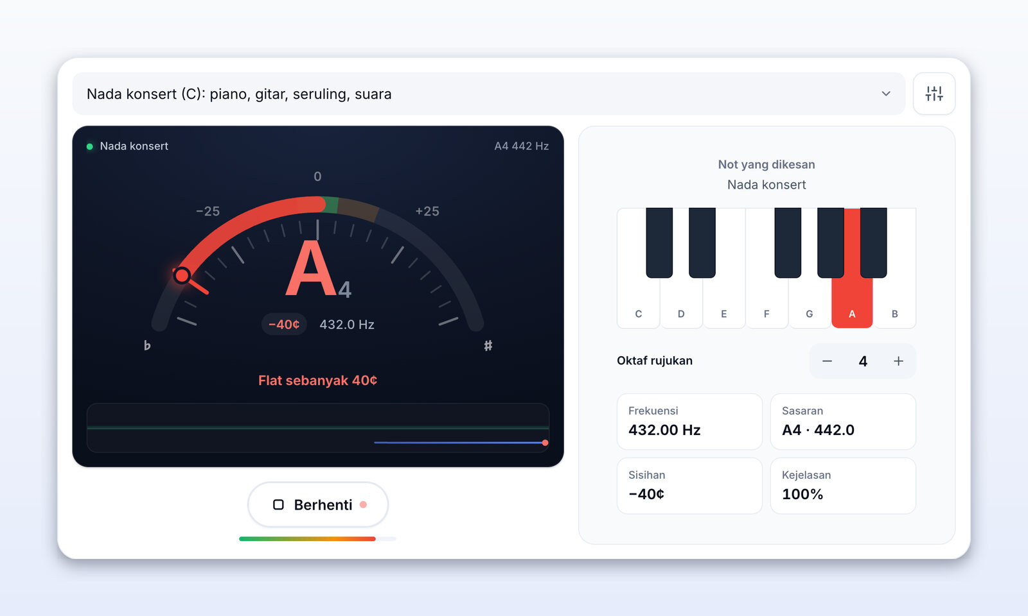Click the Sasaran A4 · 442.0 card

[x=843, y=422]
